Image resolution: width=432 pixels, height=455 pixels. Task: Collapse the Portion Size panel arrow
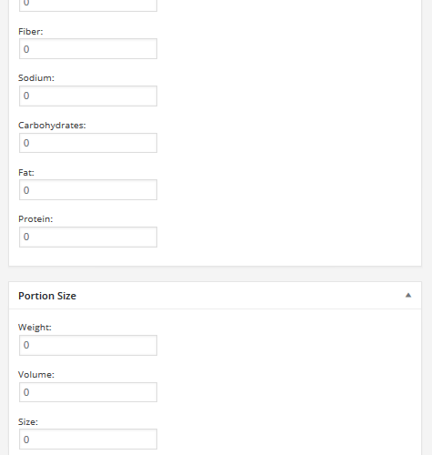click(408, 296)
